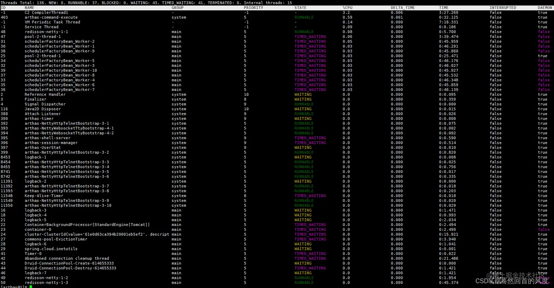The image size is (554, 288).
Task: Click the %CPU value 0.59
Action: coord(347,17)
